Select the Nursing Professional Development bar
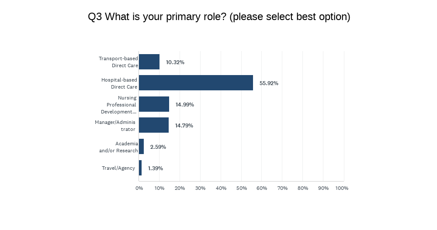This screenshot has height=230, width=437. (x=154, y=104)
